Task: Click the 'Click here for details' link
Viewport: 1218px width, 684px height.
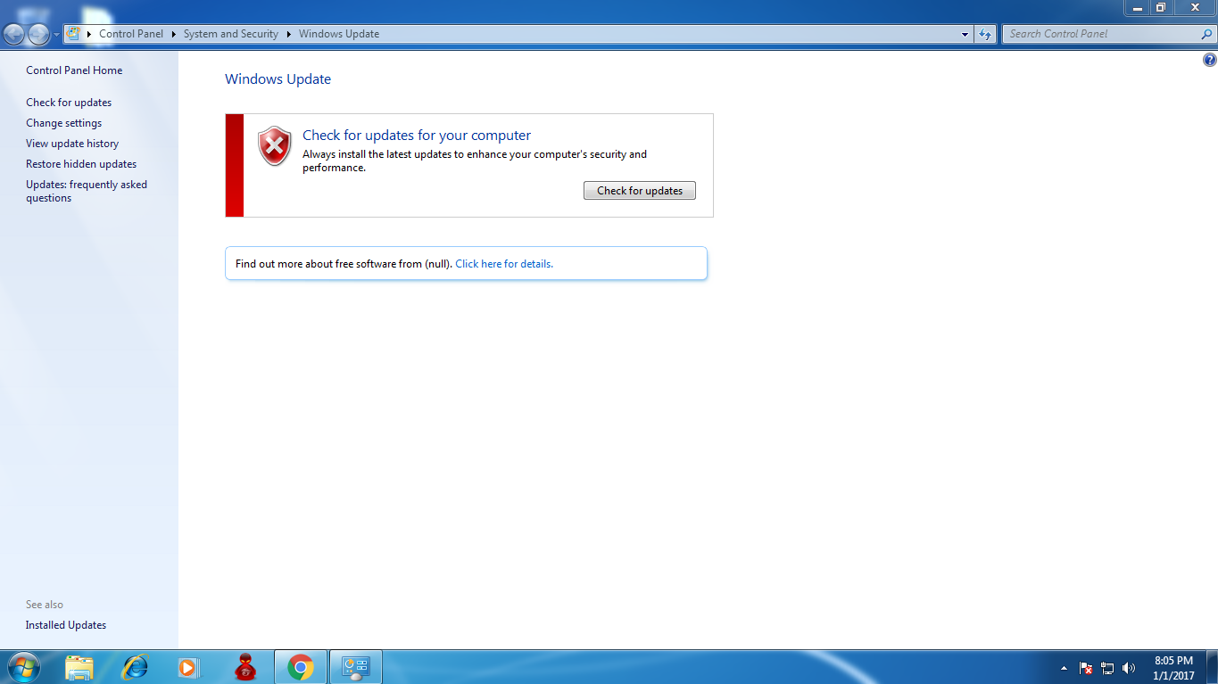Action: click(503, 263)
